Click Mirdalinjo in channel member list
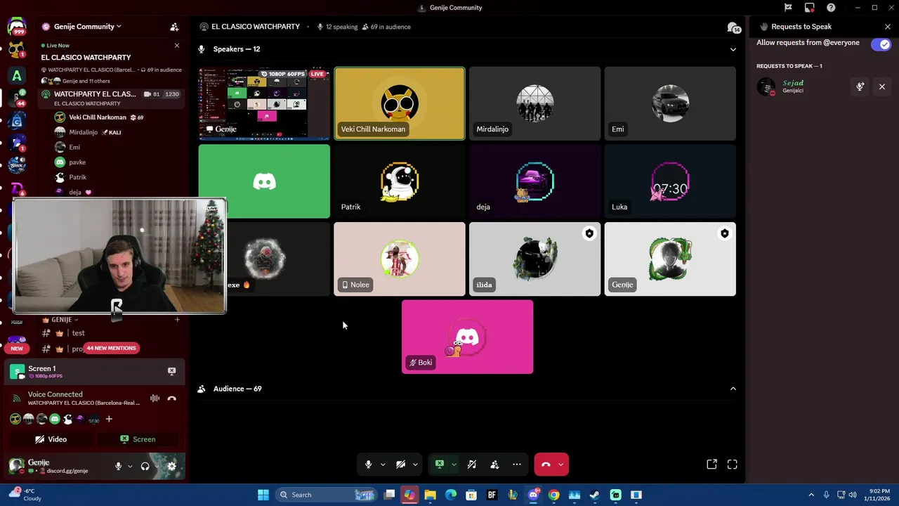Image resolution: width=899 pixels, height=506 pixels. pos(83,132)
